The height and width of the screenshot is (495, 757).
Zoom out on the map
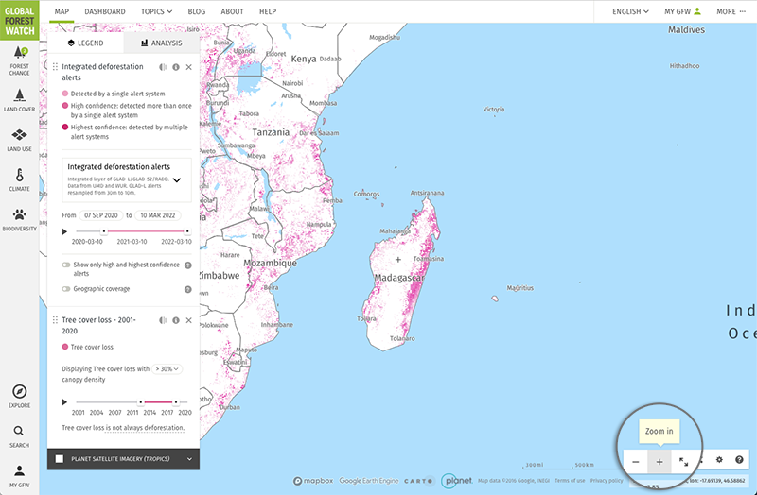[636, 461]
